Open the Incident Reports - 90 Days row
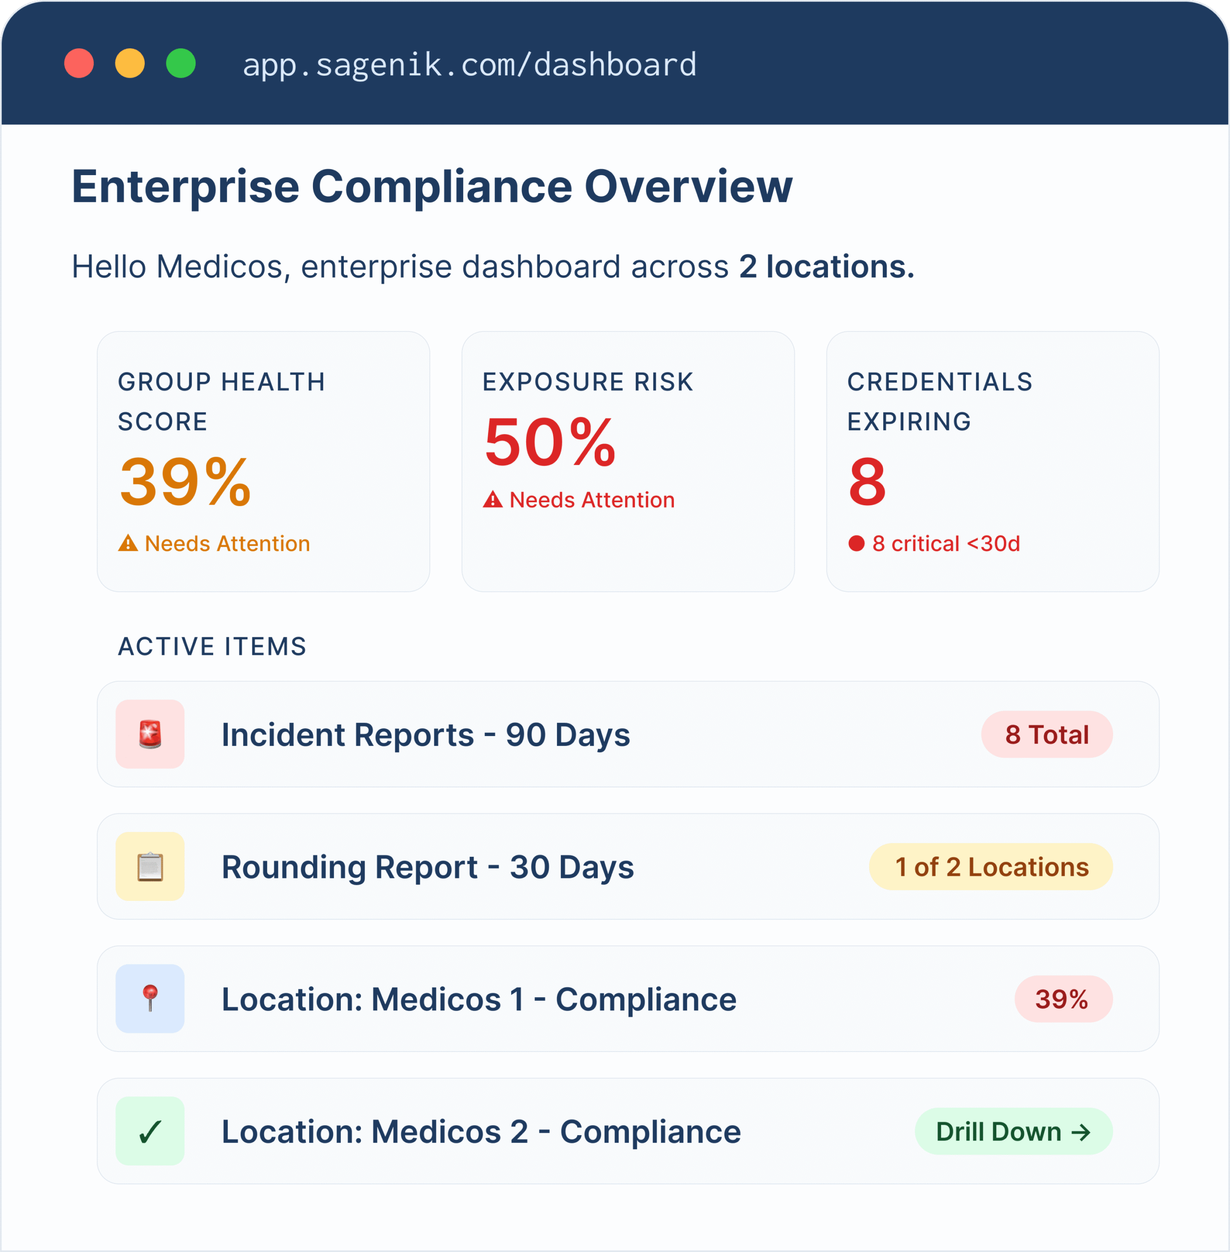This screenshot has width=1230, height=1252. (425, 735)
